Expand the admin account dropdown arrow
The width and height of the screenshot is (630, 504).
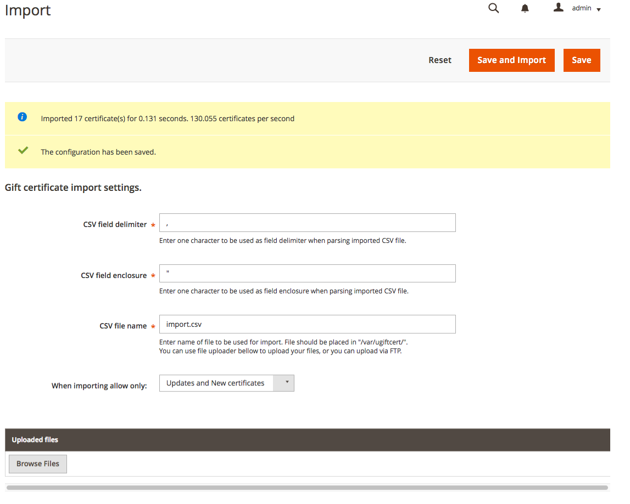[x=599, y=9]
